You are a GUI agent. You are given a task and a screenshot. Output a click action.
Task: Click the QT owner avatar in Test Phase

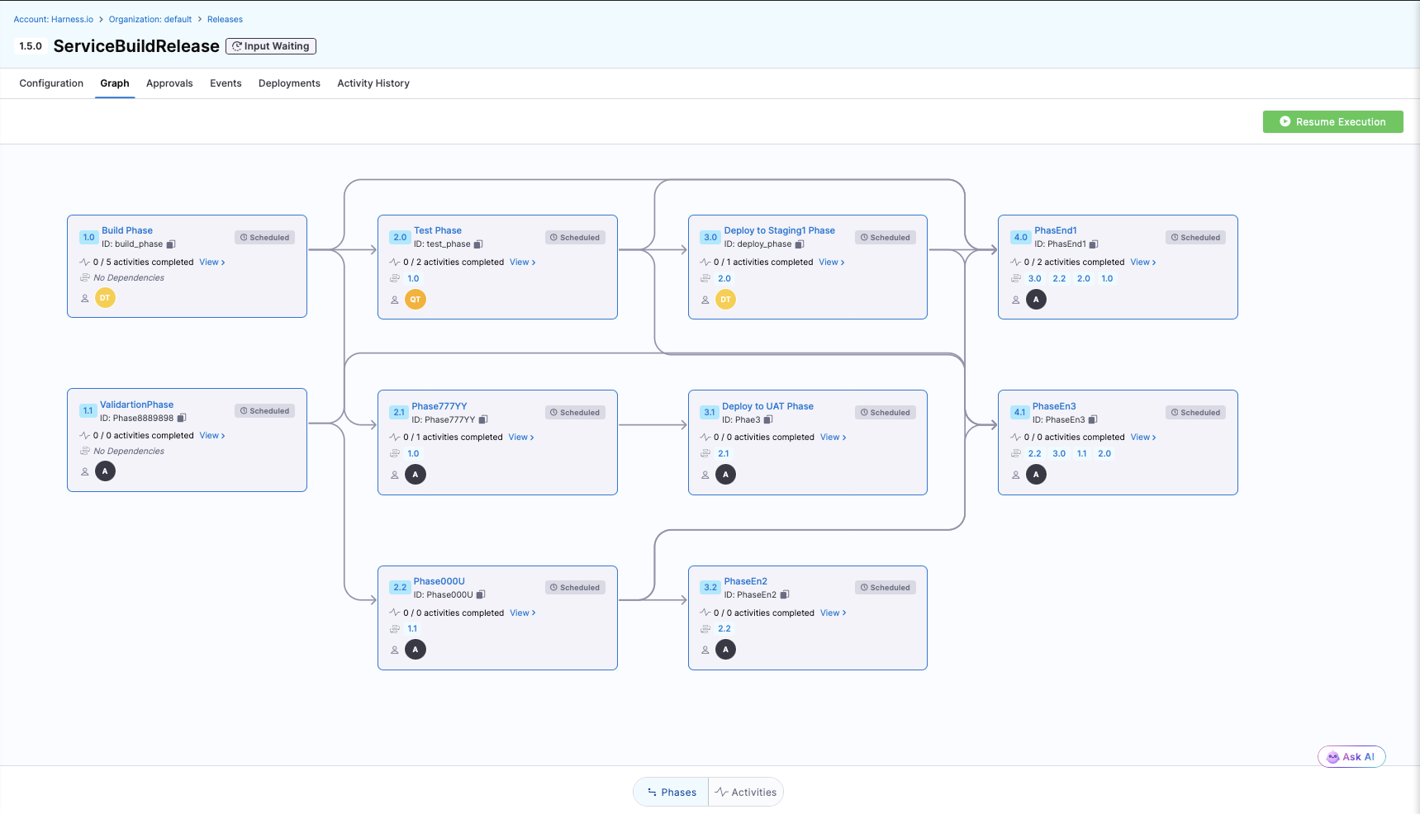tap(416, 300)
